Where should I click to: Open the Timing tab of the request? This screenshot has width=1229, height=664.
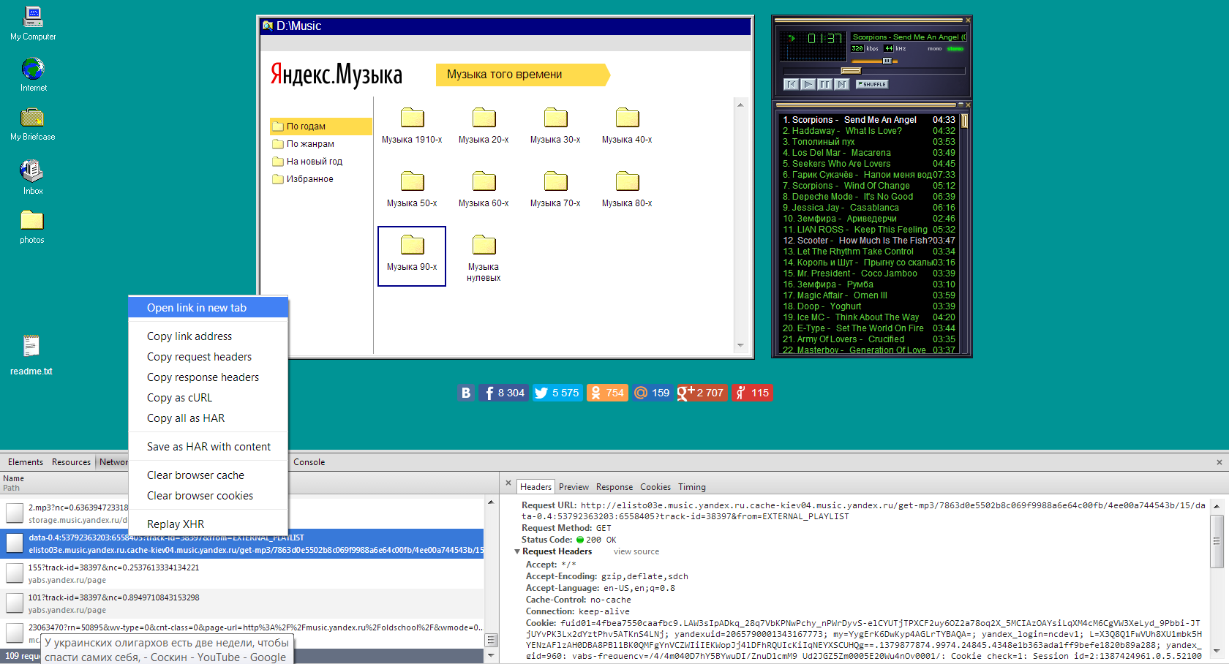(692, 487)
